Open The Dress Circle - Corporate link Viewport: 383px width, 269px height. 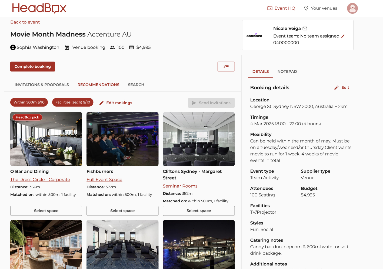pos(40,179)
